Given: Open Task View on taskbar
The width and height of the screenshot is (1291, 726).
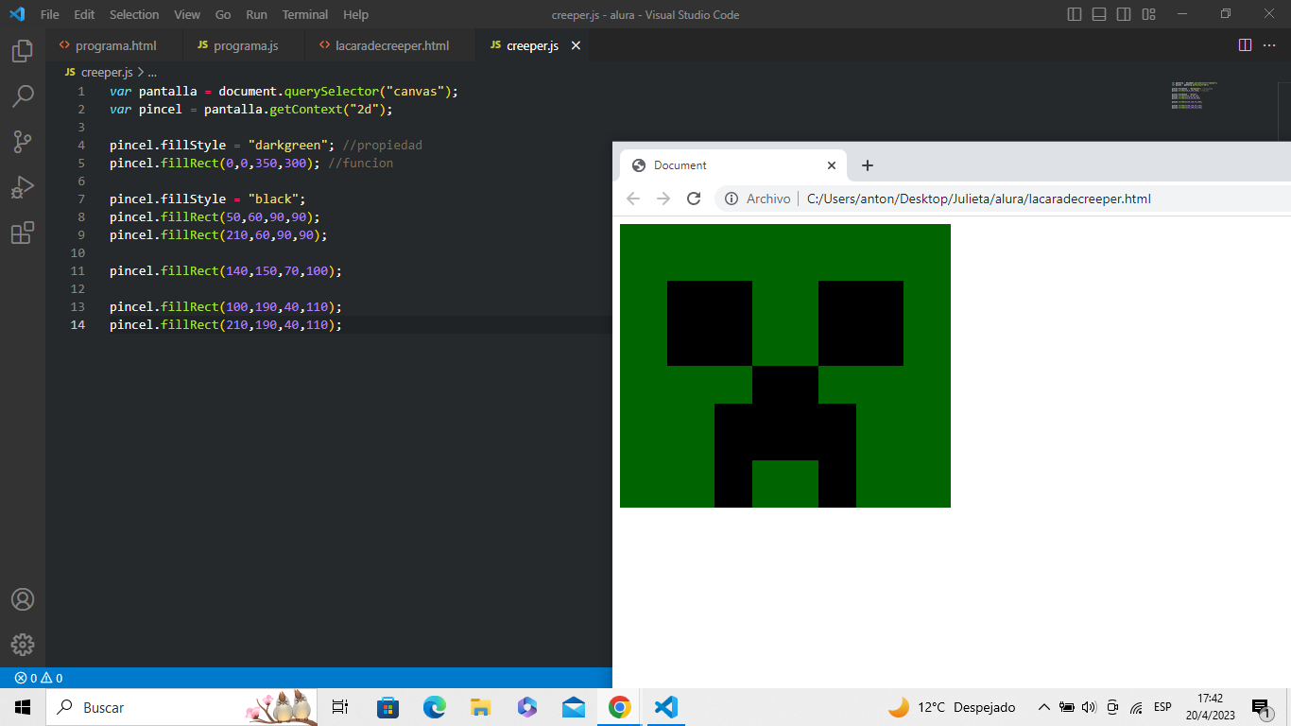Looking at the screenshot, I should point(341,707).
